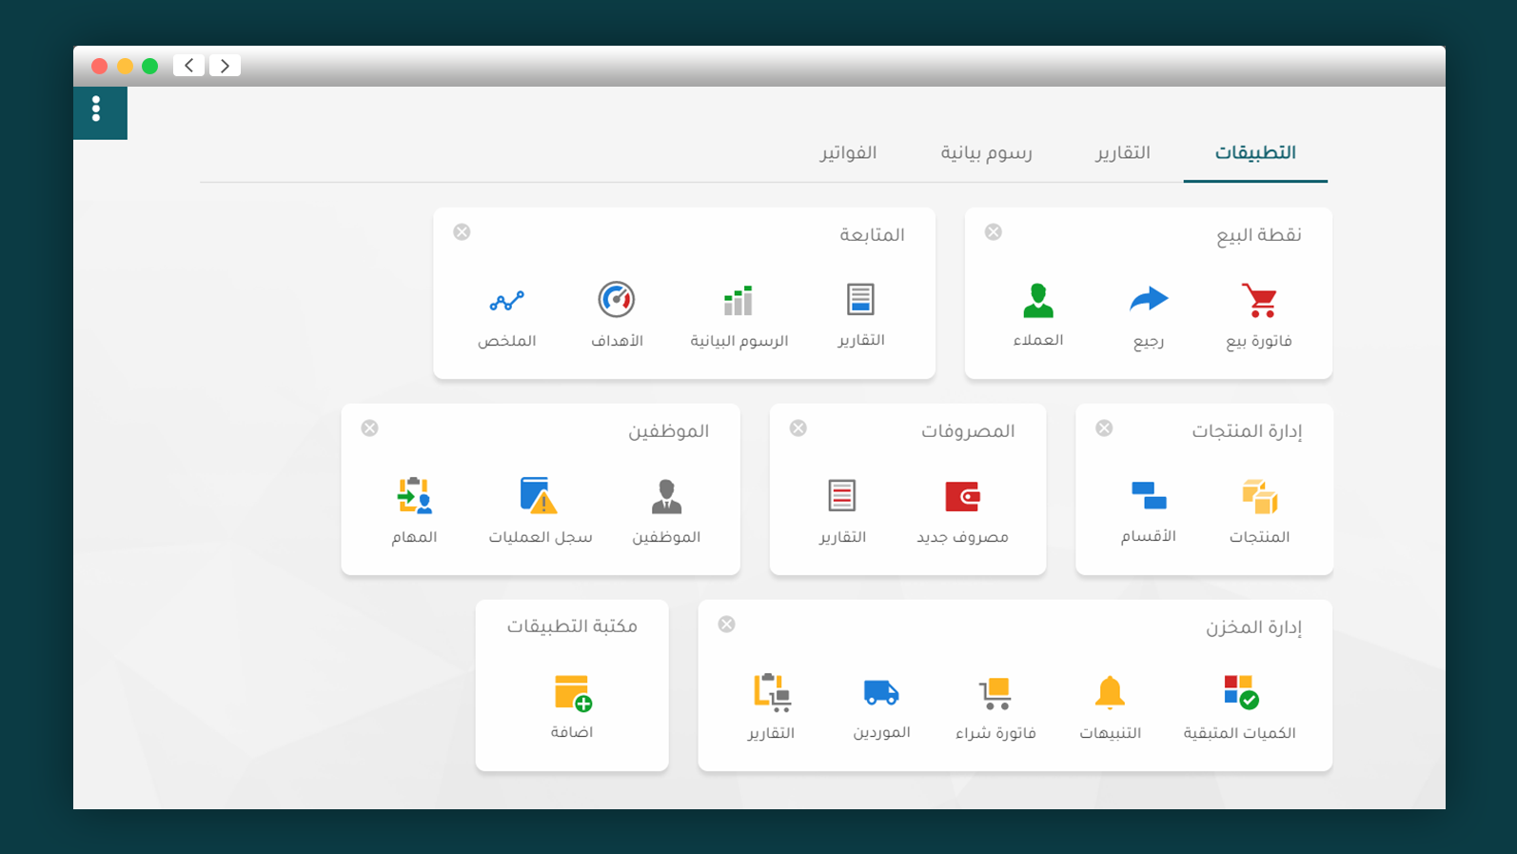This screenshot has width=1517, height=854.
Task: Open the العملاء customers icon
Action: (x=1038, y=301)
